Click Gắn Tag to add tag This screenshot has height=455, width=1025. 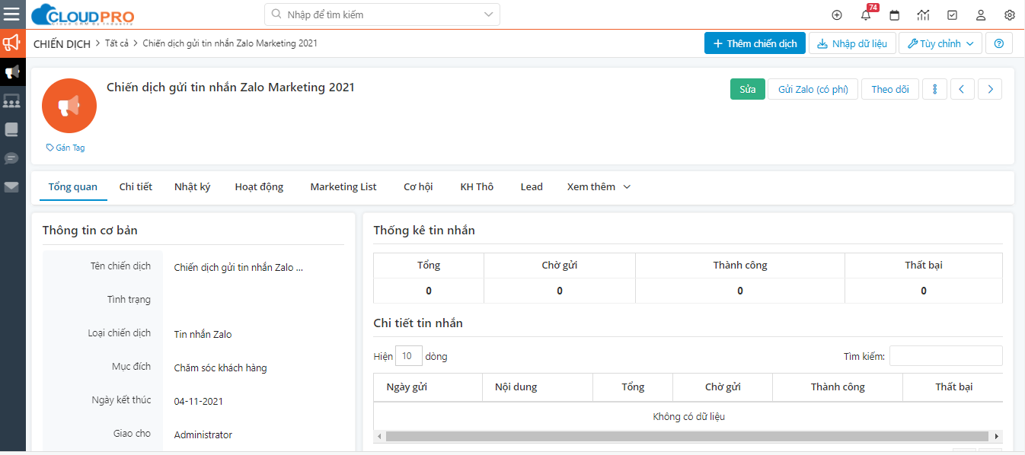coord(65,148)
